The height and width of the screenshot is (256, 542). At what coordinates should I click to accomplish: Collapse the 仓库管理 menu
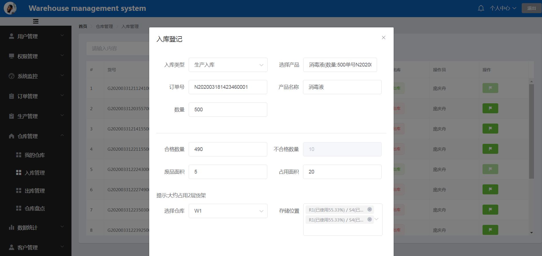(x=62, y=135)
